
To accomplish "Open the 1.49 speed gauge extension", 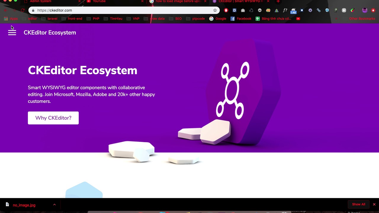I will coord(293,11).
